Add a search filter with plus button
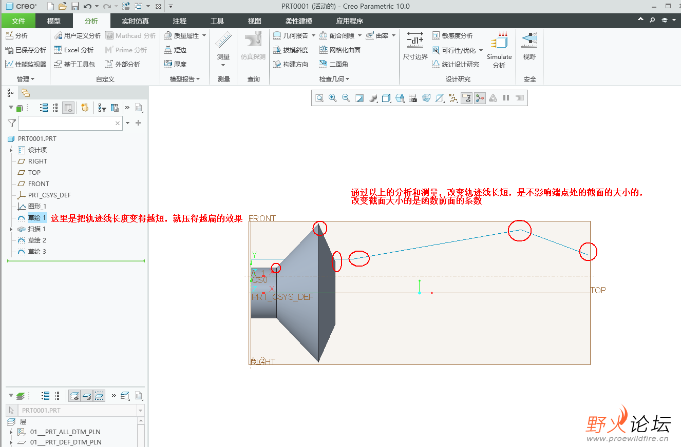681x447 pixels. 138,123
